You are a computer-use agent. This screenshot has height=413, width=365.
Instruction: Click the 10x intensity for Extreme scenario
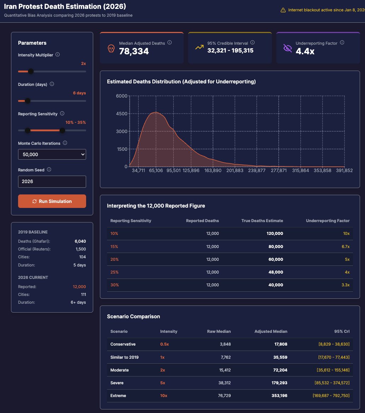(x=164, y=396)
